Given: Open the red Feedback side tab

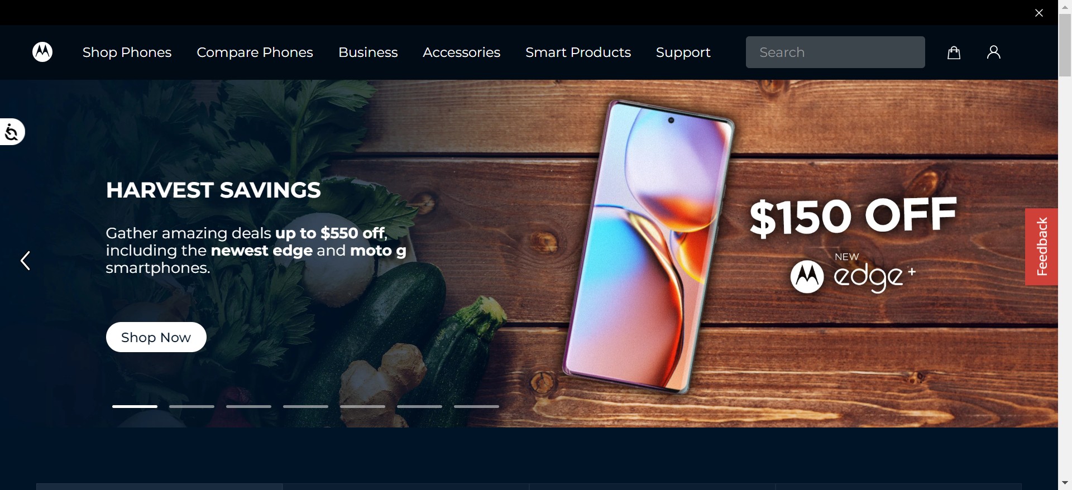Looking at the screenshot, I should pos(1041,247).
